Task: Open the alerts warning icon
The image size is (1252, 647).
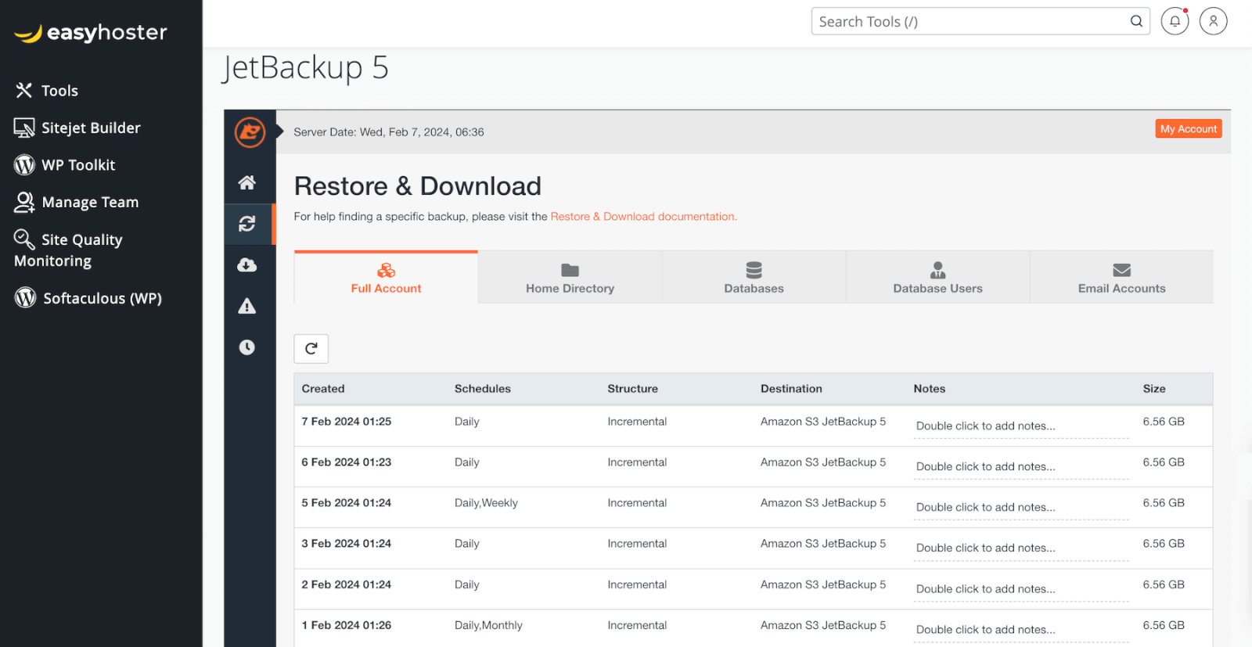Action: click(x=247, y=306)
